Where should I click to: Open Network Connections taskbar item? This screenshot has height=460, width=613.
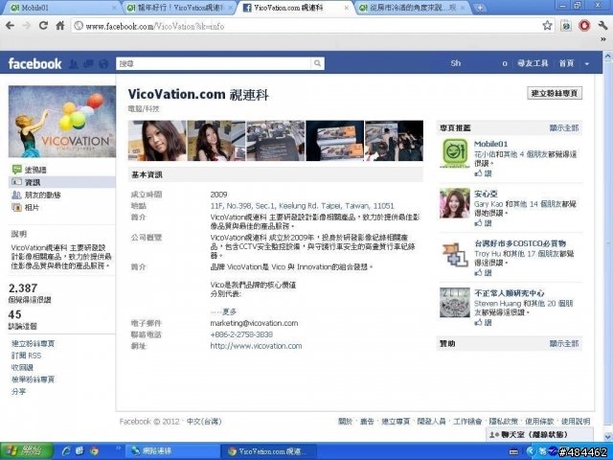click(172, 451)
